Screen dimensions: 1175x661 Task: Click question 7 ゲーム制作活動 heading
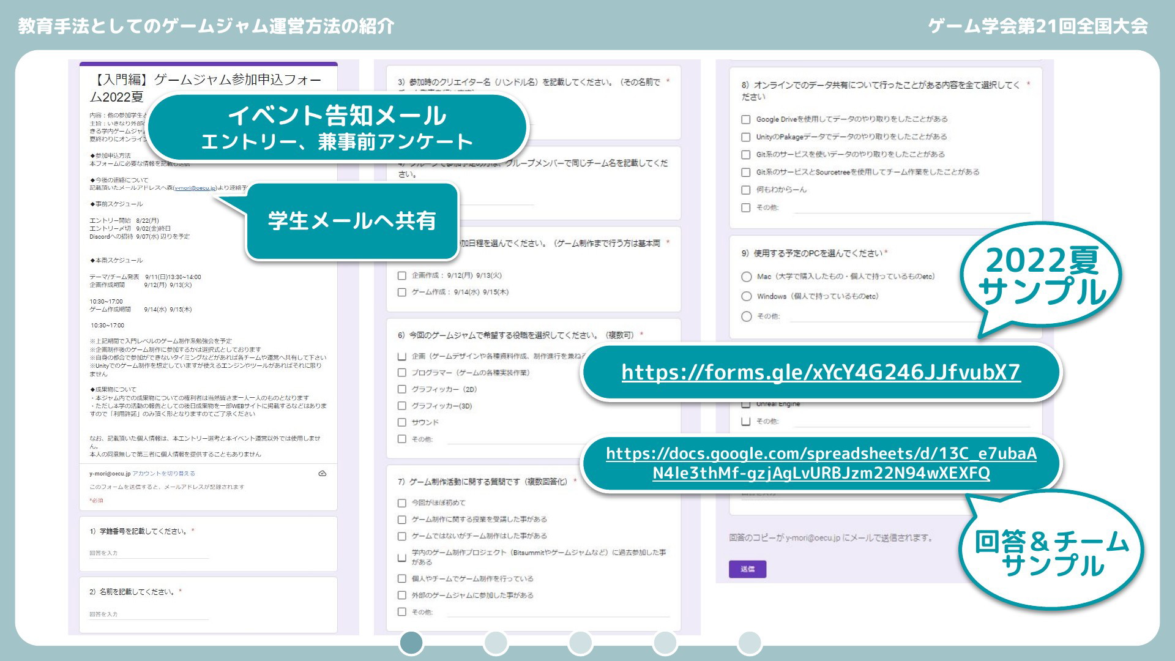coord(483,482)
